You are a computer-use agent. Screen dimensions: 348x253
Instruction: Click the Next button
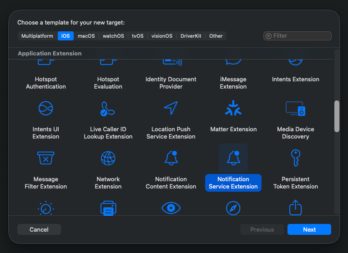[x=309, y=229]
